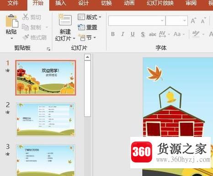Open the change case dropdown arrow
The image size is (213, 176).
(x=184, y=34)
